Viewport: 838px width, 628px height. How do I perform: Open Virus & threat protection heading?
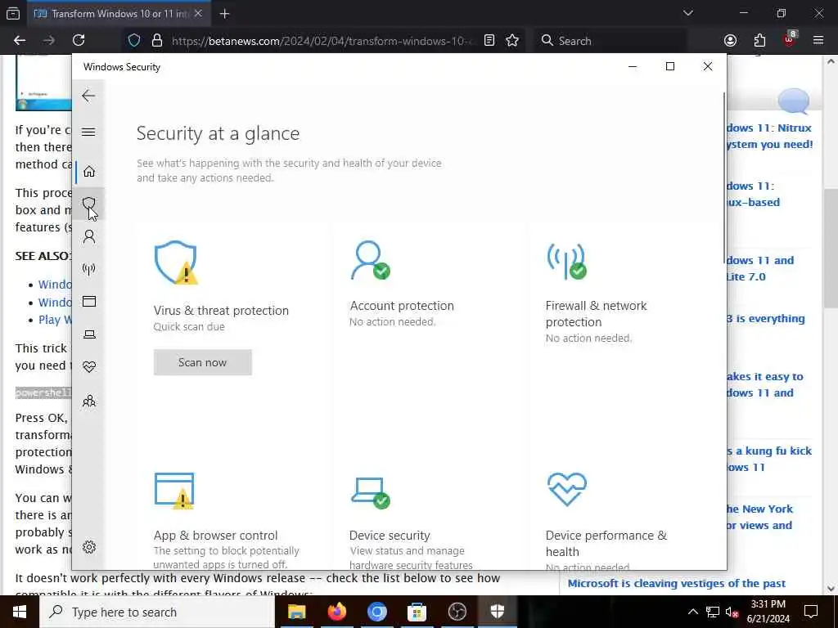[x=221, y=311]
